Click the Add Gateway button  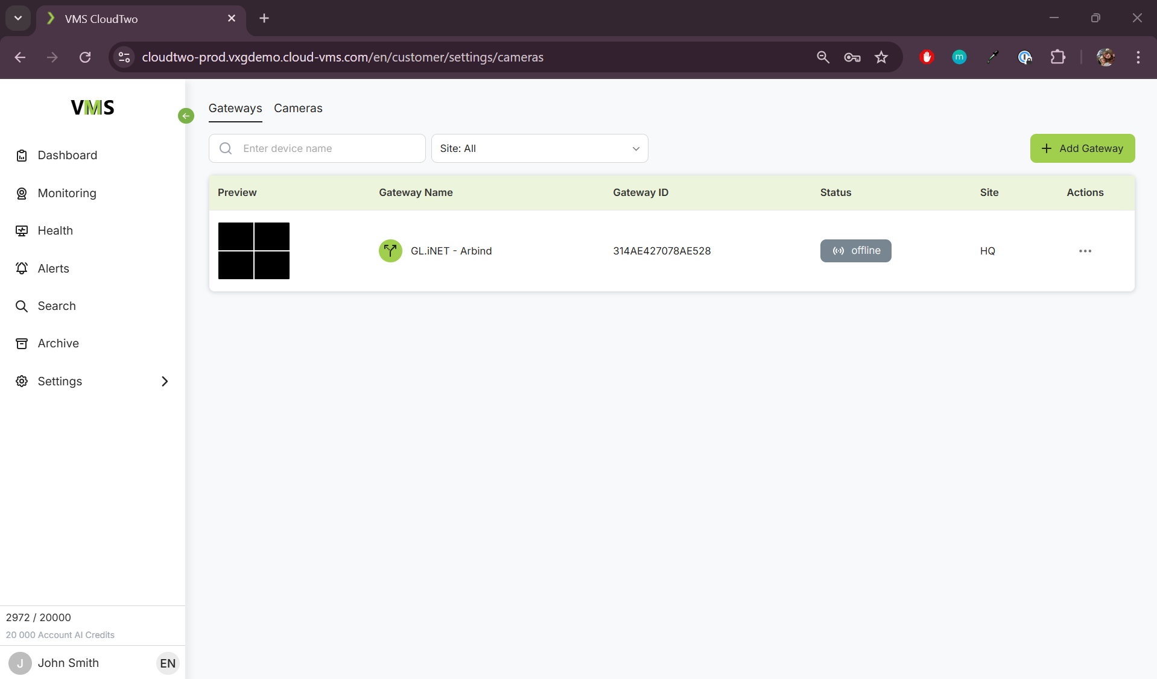pyautogui.click(x=1082, y=148)
